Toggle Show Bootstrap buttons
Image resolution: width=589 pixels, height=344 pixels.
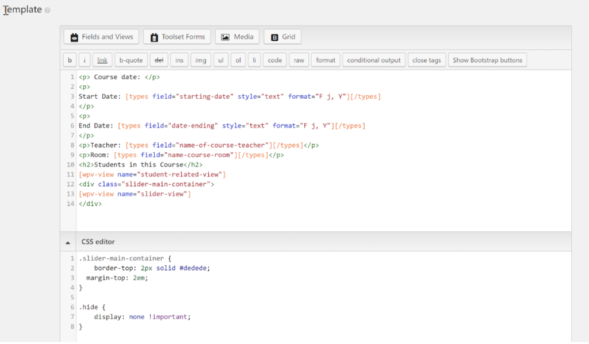point(487,60)
